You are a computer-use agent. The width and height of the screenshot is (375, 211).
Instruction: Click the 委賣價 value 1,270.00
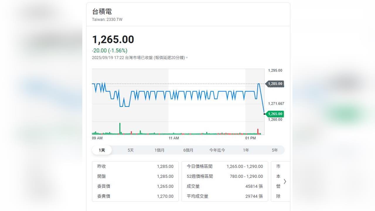165,196
